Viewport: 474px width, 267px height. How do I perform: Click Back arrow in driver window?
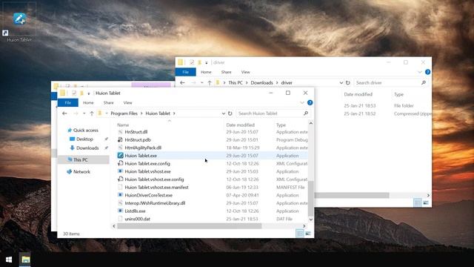point(182,82)
